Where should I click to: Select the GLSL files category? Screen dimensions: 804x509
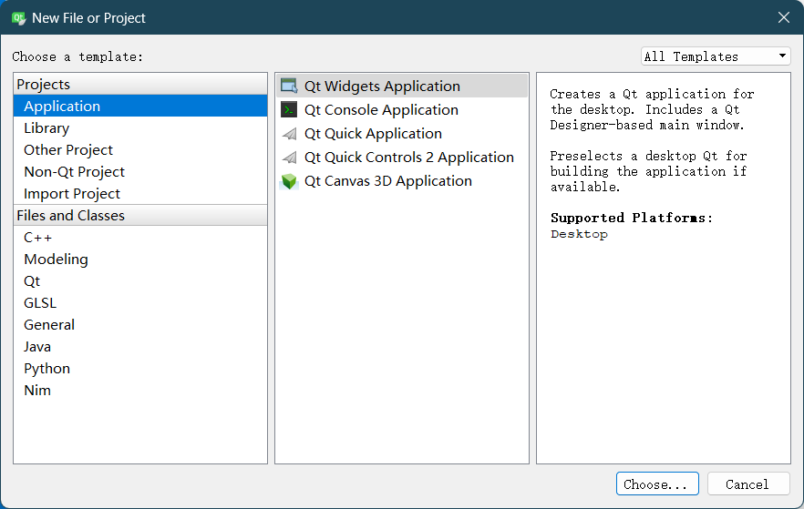140,303
